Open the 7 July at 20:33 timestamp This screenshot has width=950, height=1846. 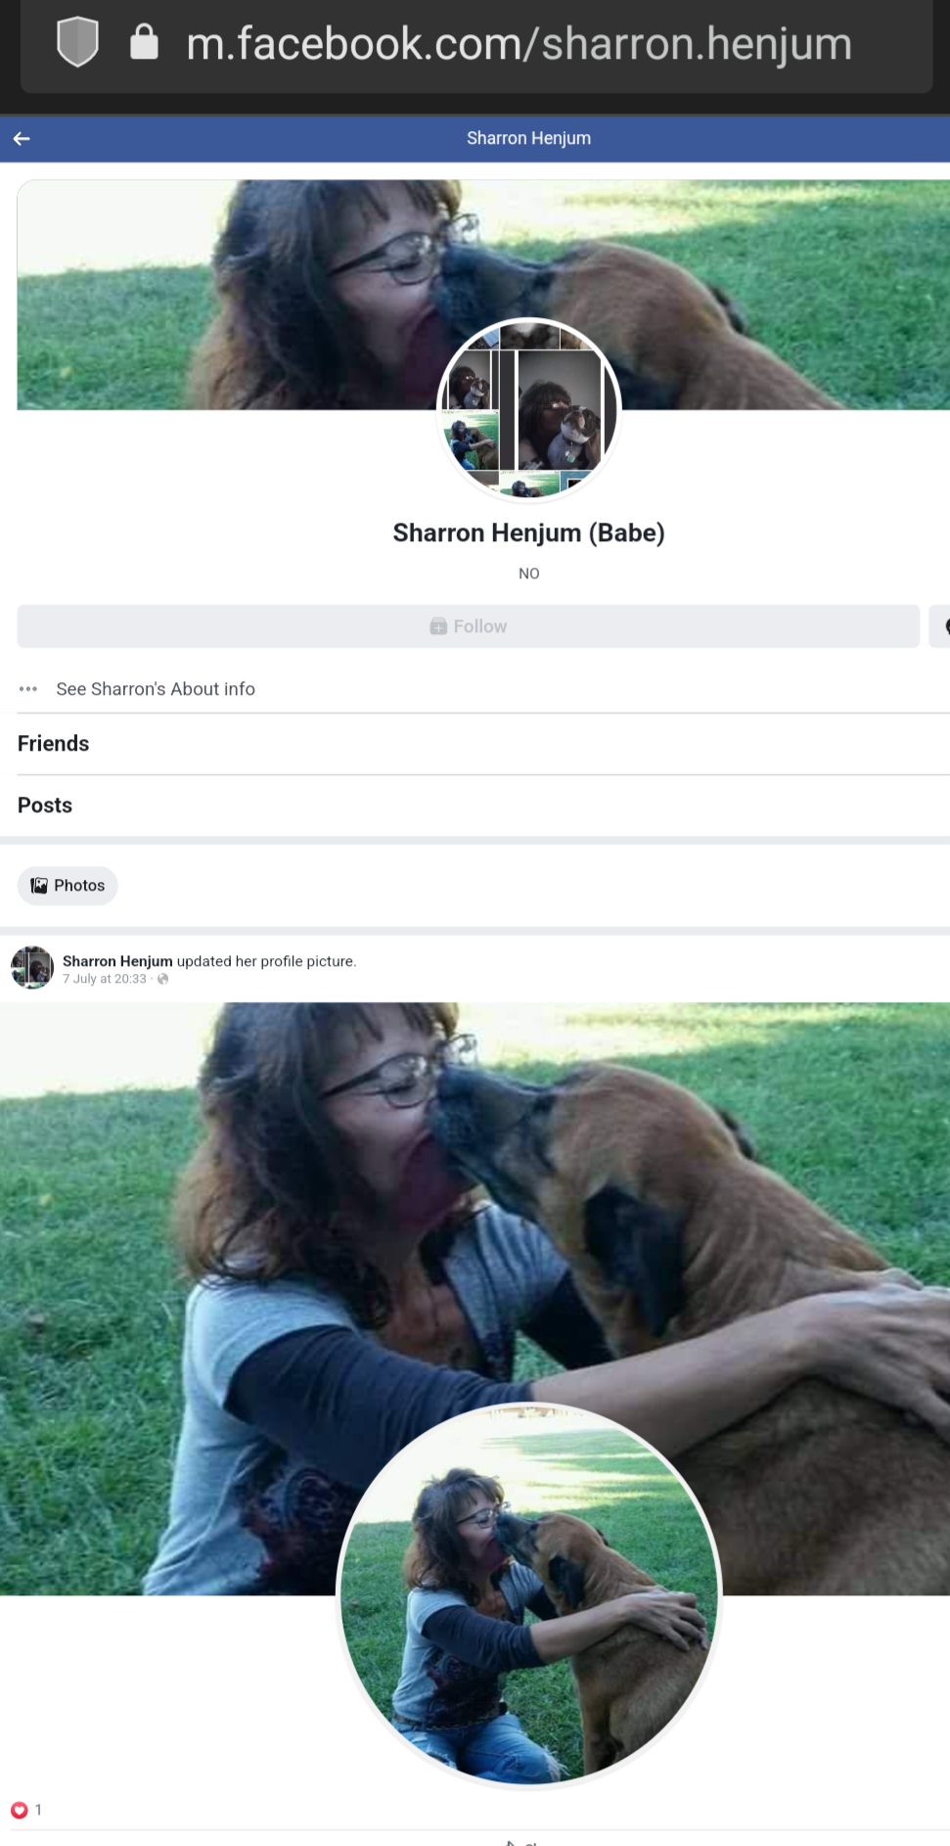(105, 979)
